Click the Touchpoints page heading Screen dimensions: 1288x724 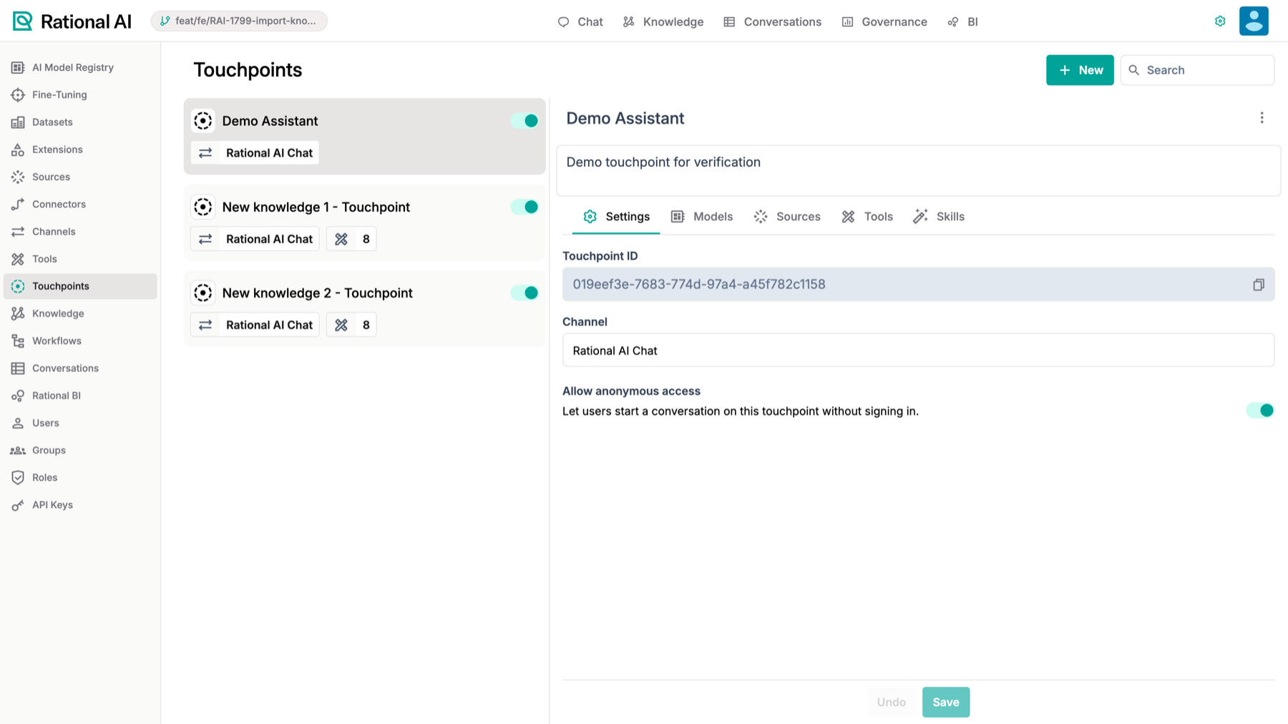click(x=248, y=70)
